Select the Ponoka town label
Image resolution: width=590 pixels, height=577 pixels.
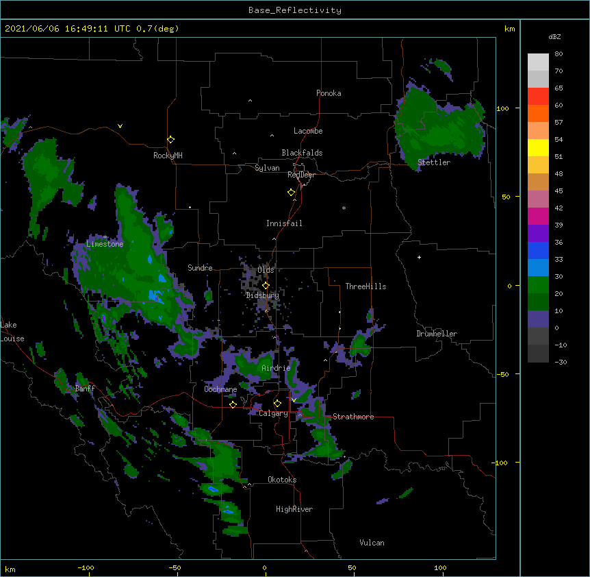pos(329,93)
